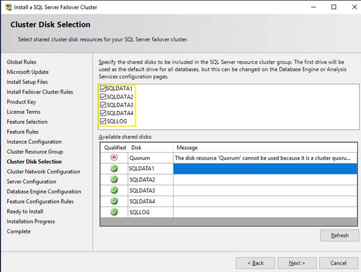Viewport: 361px width, 272px height.
Task: Click the green qualified icon for SQLDATA4
Action: pos(114,201)
